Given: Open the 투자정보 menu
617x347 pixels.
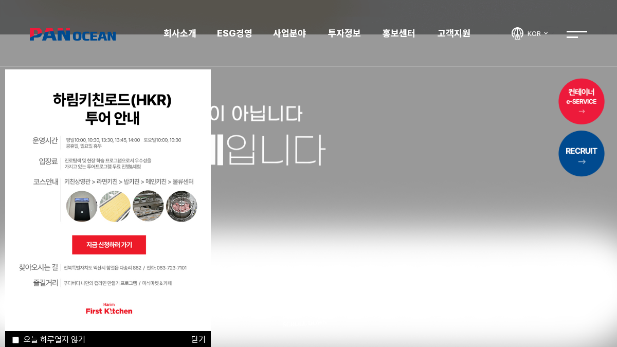Looking at the screenshot, I should coord(344,33).
